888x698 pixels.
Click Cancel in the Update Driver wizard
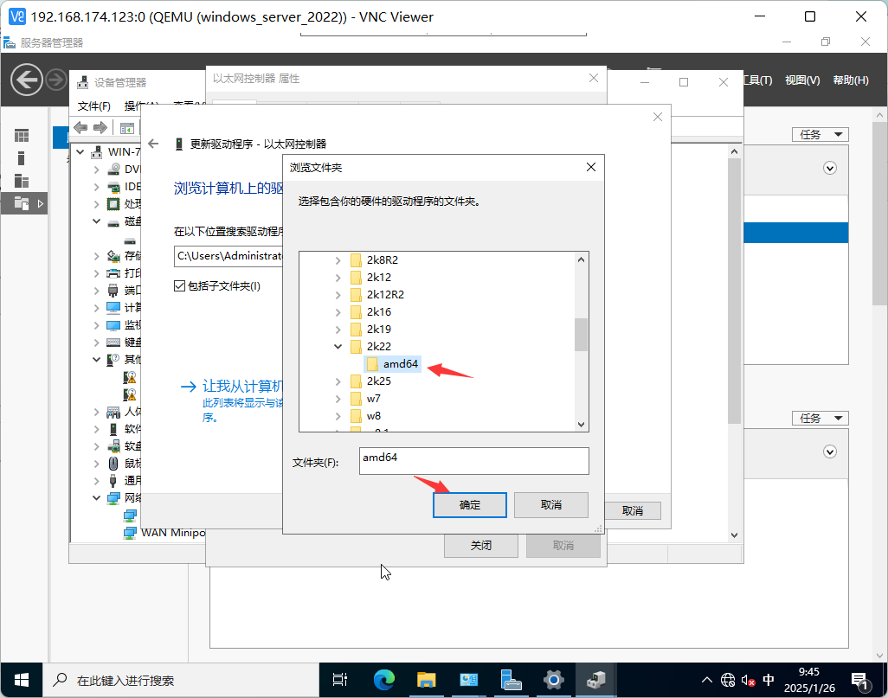coord(633,510)
